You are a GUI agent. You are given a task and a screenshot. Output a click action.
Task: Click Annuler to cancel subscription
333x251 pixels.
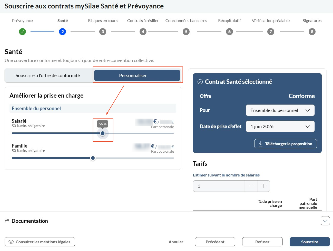tap(176, 242)
